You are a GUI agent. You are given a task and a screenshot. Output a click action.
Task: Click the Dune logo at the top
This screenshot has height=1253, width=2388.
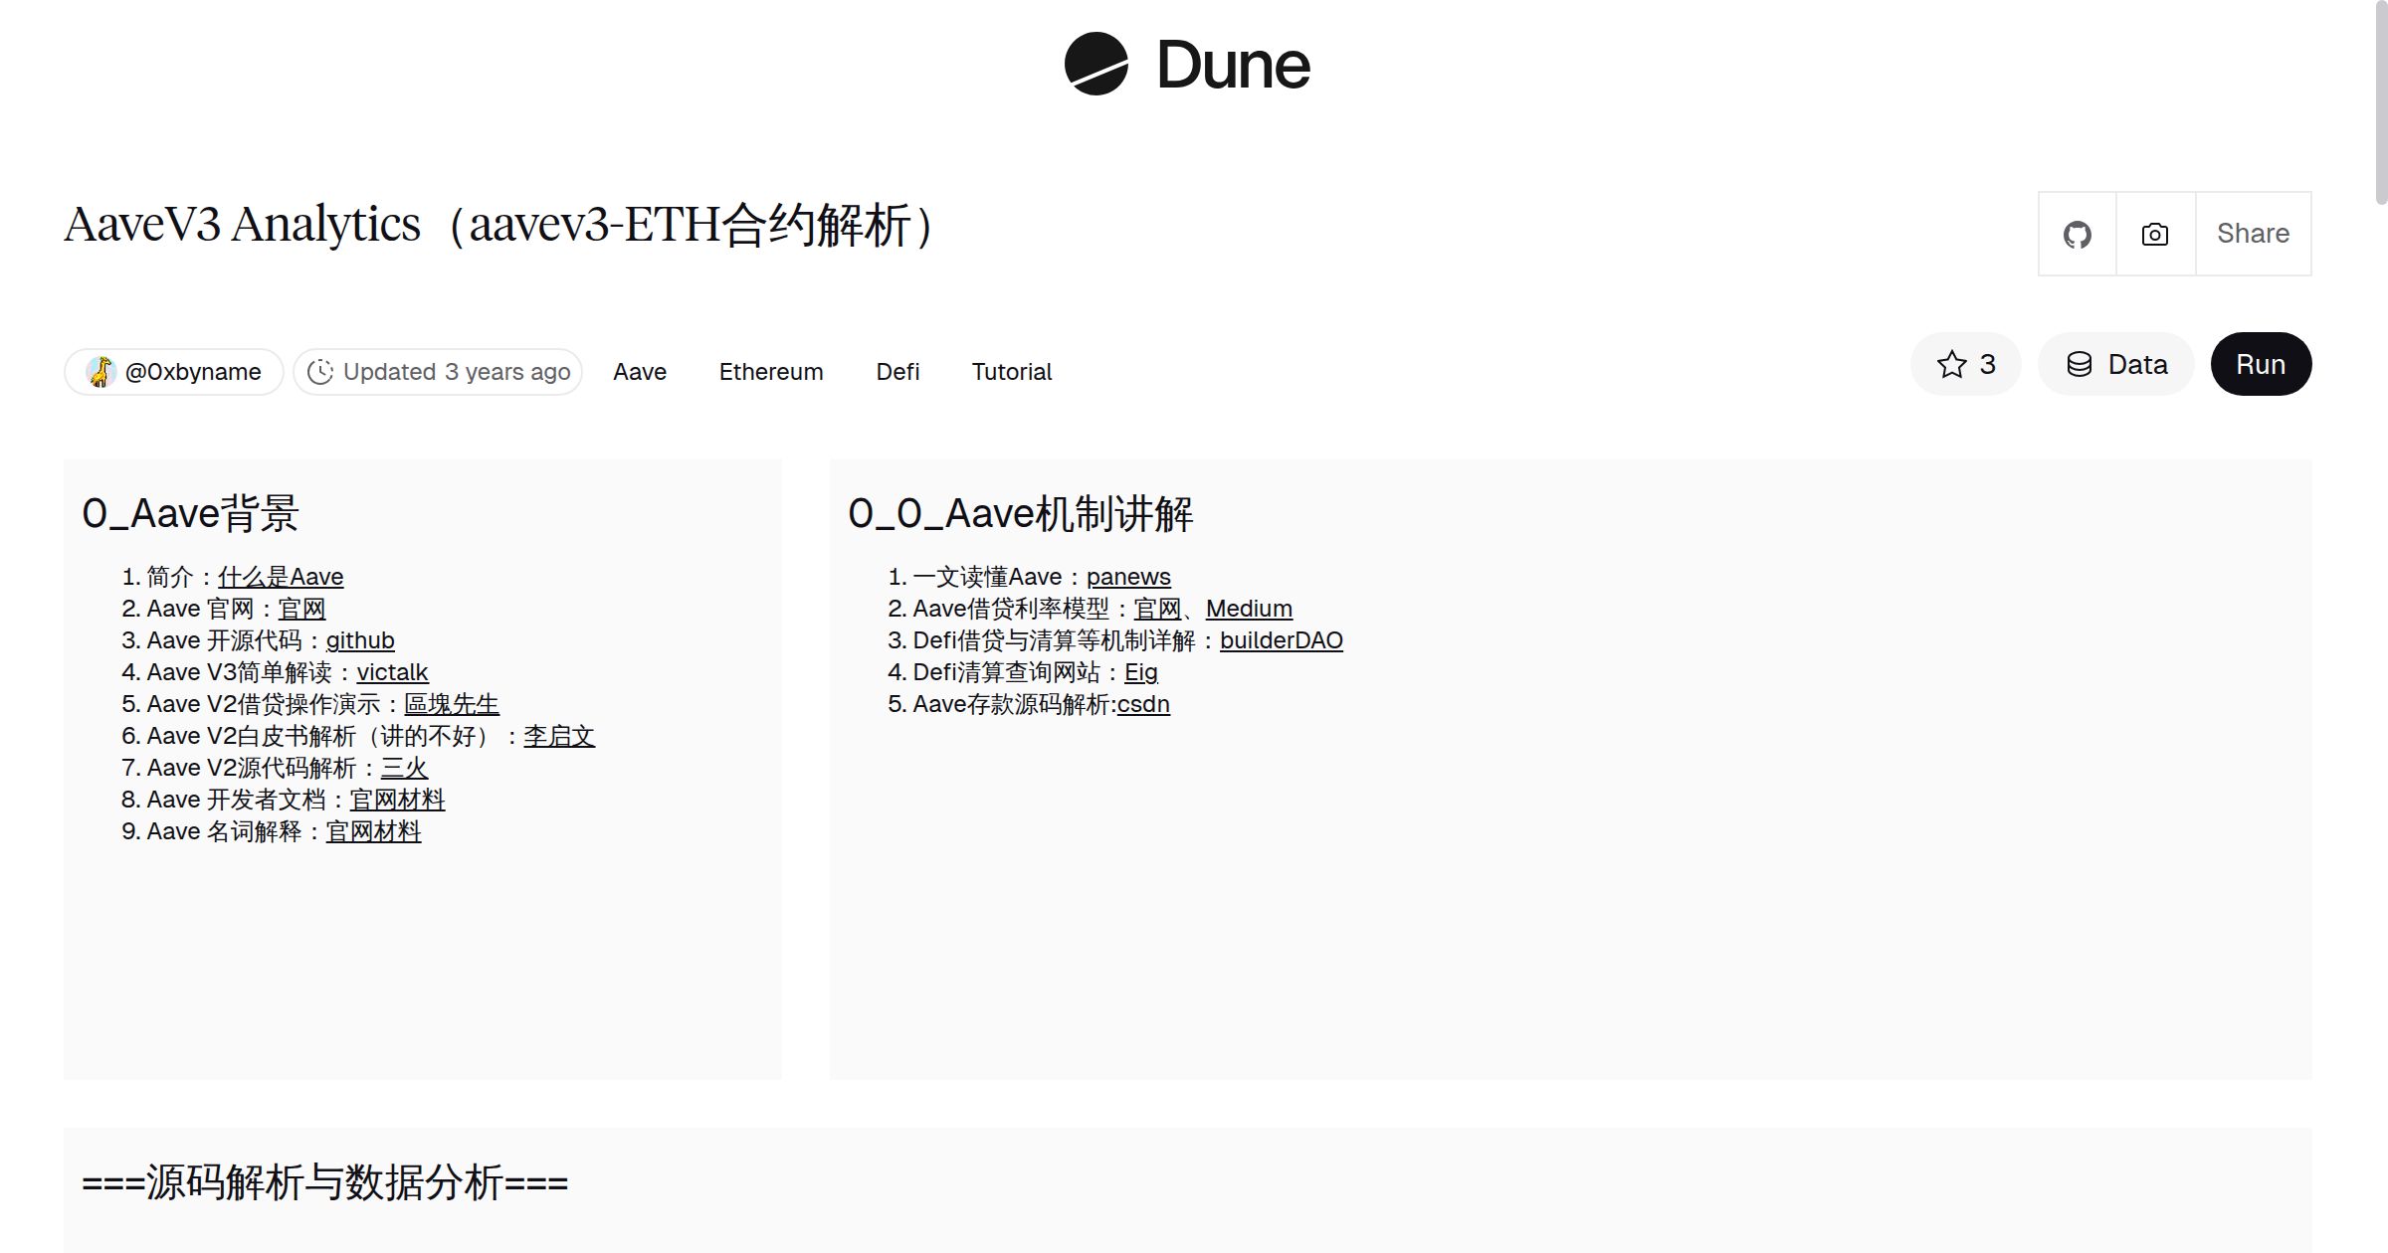(x=1190, y=65)
